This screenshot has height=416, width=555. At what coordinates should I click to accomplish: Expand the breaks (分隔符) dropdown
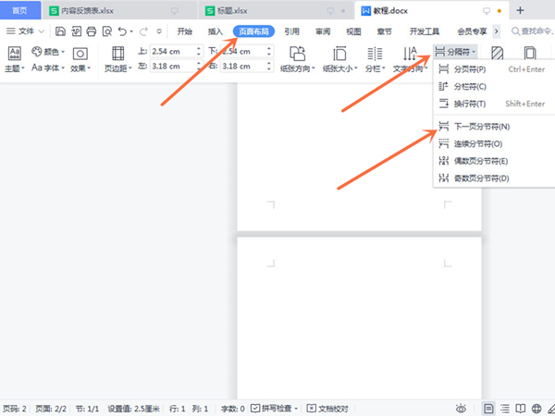457,53
